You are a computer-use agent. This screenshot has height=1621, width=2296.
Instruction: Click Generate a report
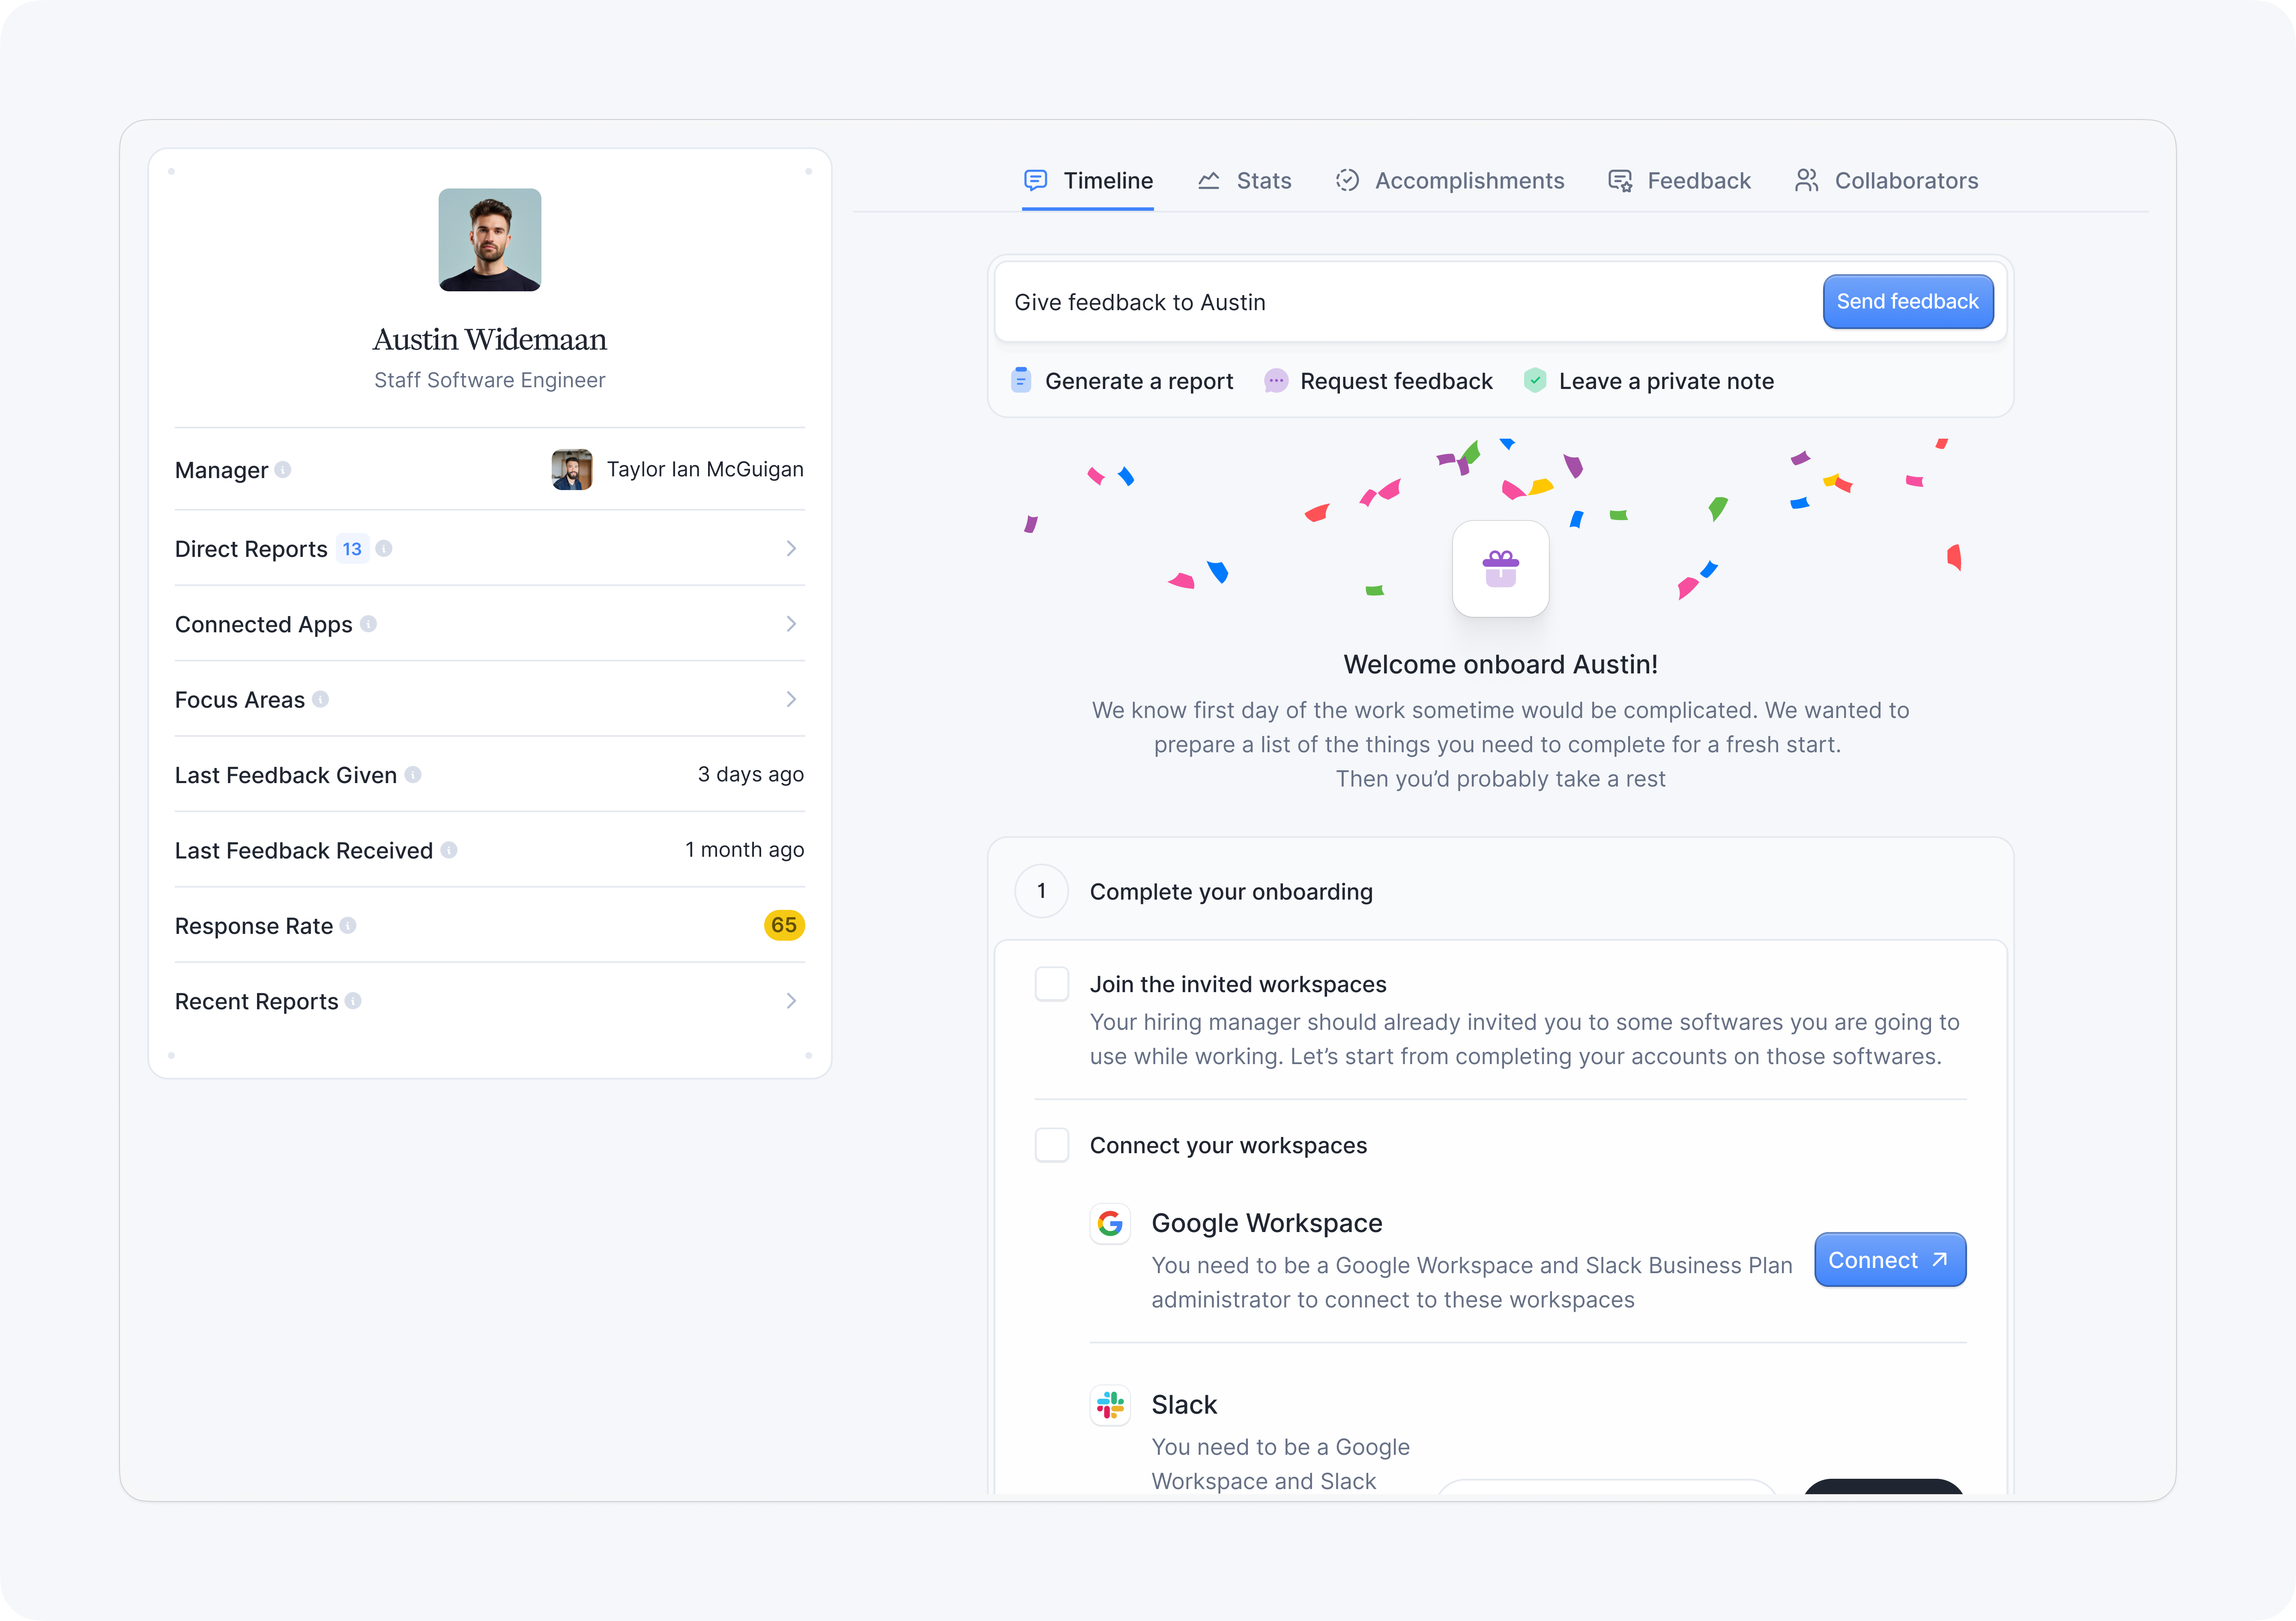[1122, 381]
